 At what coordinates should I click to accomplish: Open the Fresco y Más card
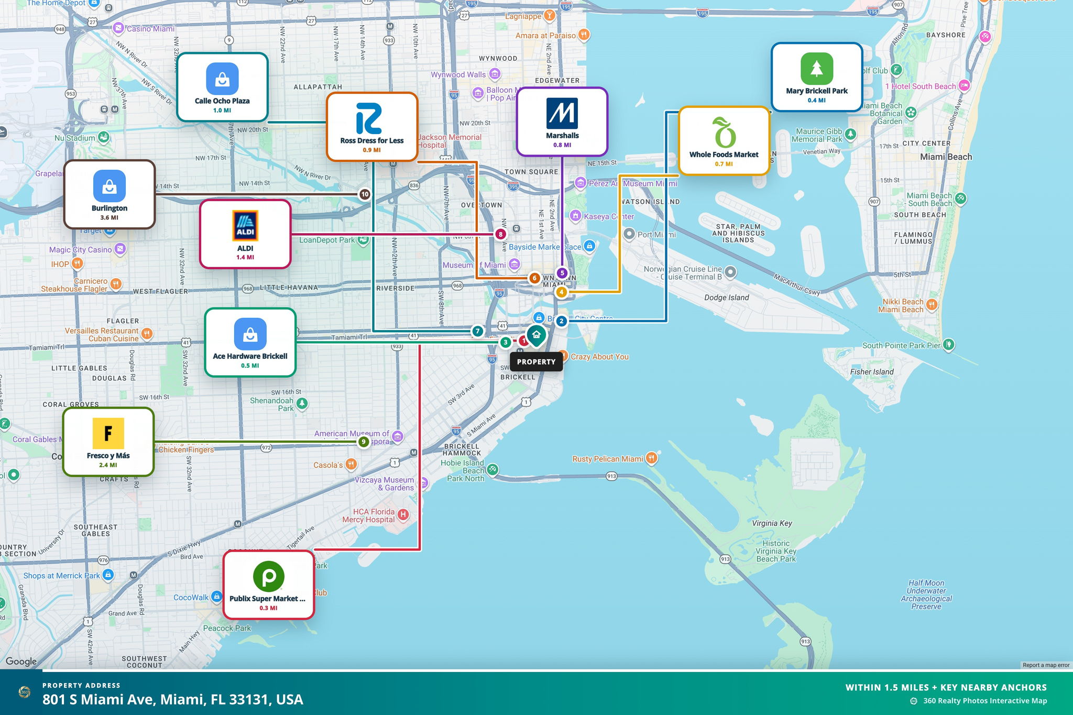tap(108, 442)
